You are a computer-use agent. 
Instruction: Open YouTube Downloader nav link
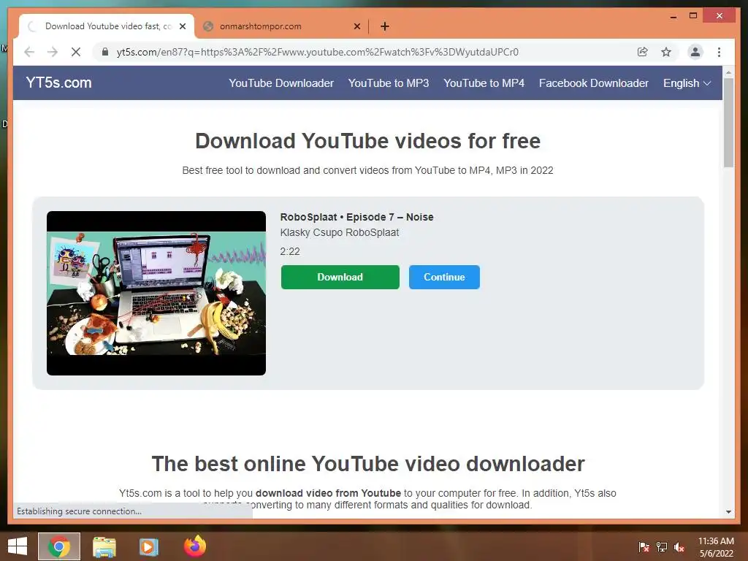(281, 83)
